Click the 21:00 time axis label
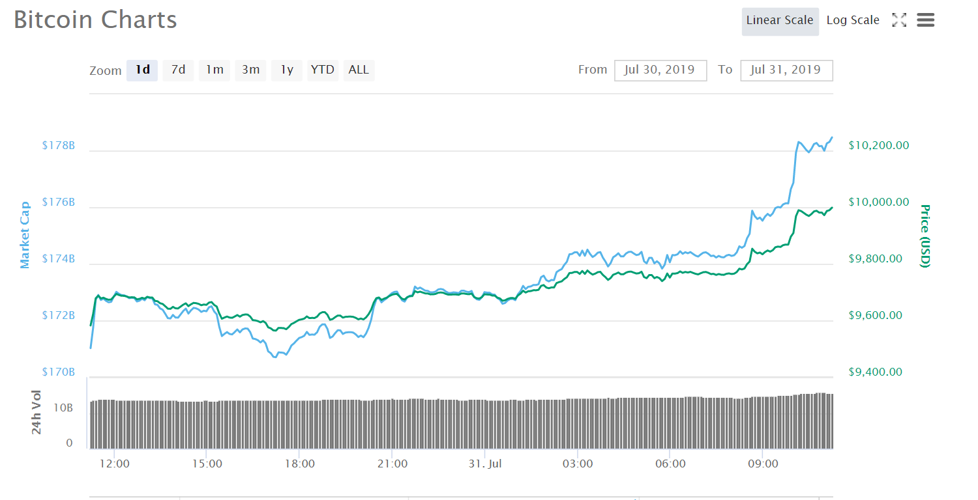978x500 pixels. coord(393,464)
